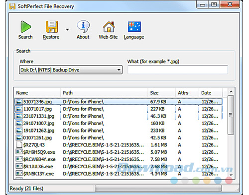Sort list by Path column header
Image resolution: width=249 pixels, height=195 pixels.
104,93
